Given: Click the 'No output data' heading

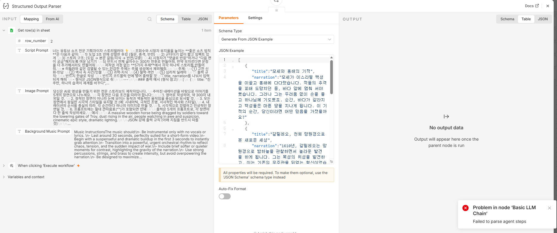Looking at the screenshot, I should pos(446,128).
